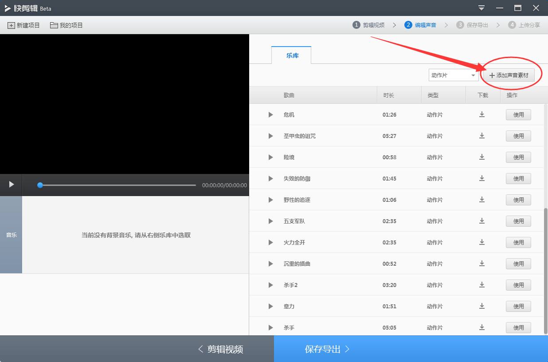Viewport: 548px width, 362px height.
Task: Create a new project via 新建项目
Action: click(x=23, y=25)
